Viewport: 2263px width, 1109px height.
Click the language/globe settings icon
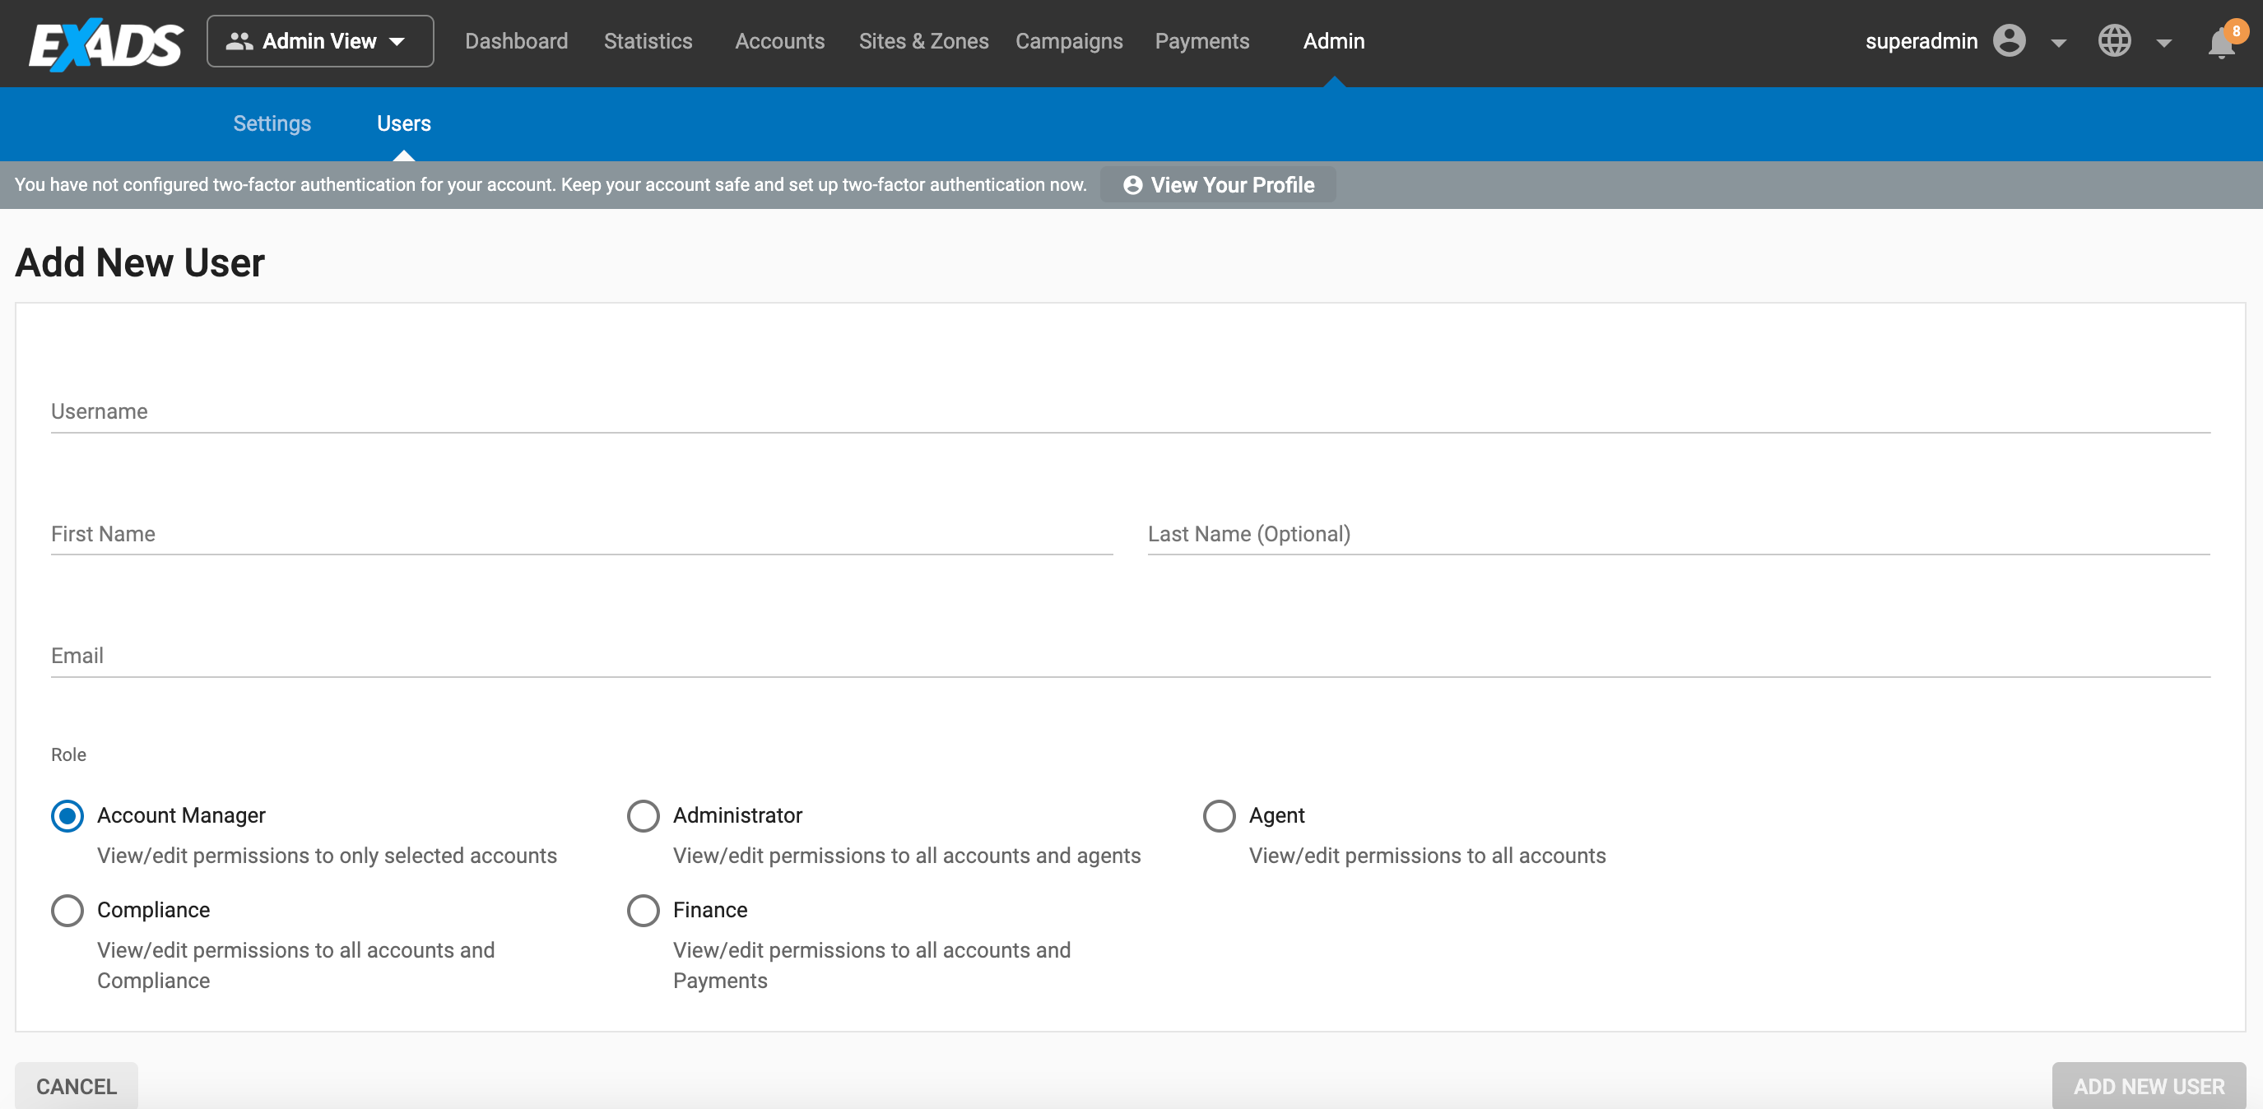2116,39
